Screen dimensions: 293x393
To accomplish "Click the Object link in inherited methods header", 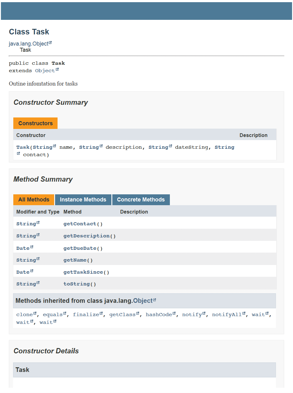I will click(143, 300).
